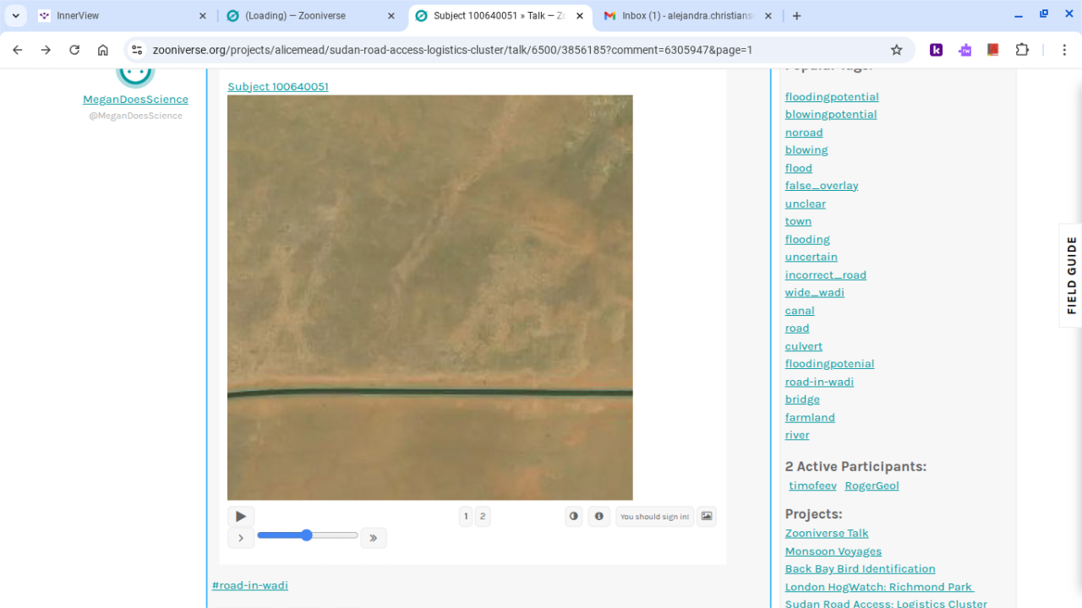Go to browser home page
Screen dimensions: 1082x608
tap(103, 50)
